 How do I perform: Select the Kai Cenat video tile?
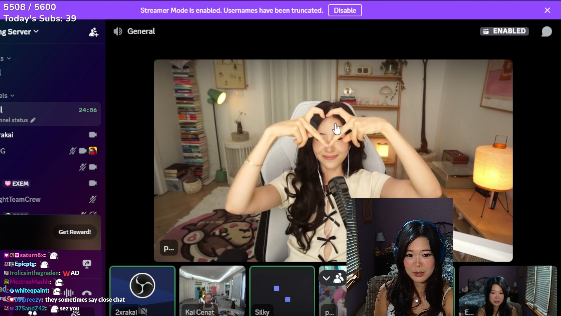click(x=212, y=291)
